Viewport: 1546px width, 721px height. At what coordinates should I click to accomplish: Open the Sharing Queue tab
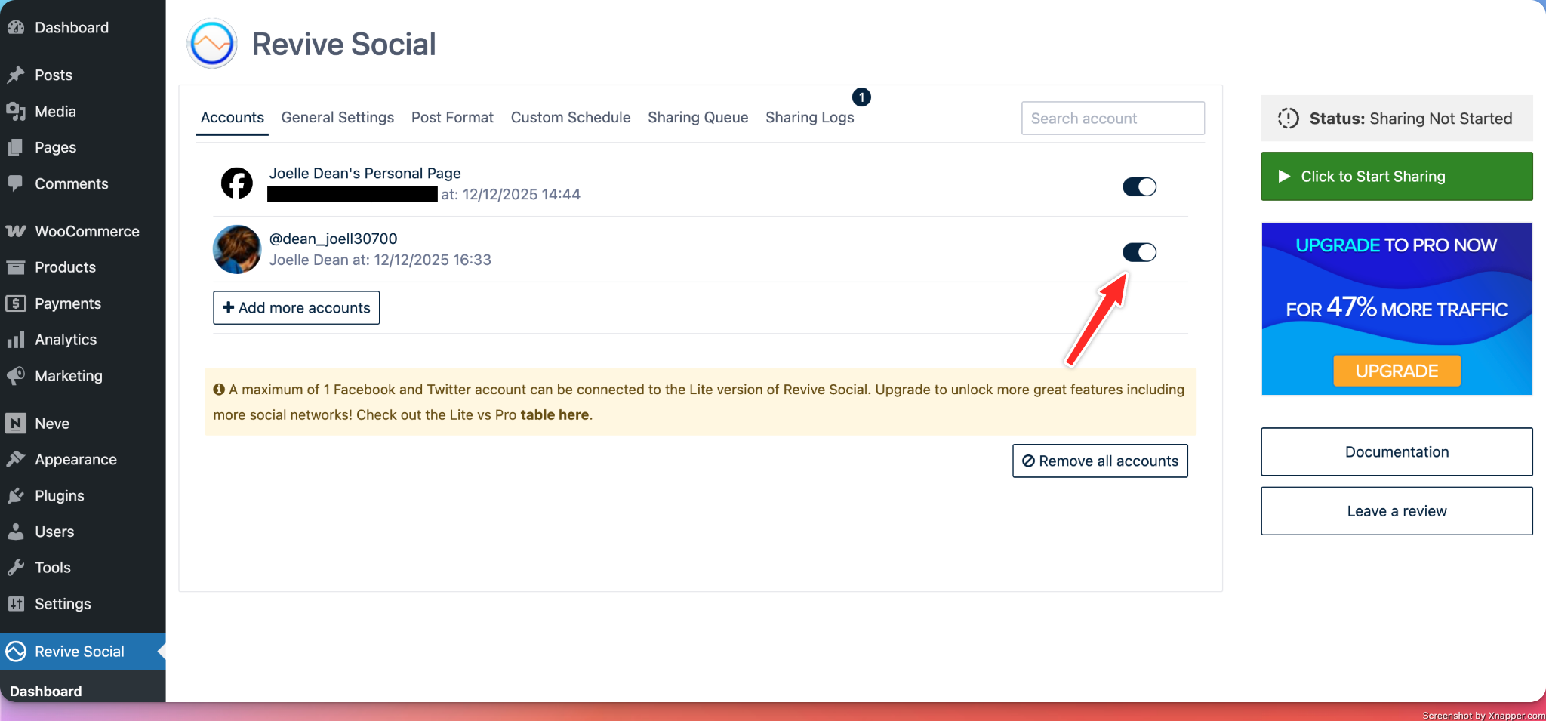[x=698, y=118]
